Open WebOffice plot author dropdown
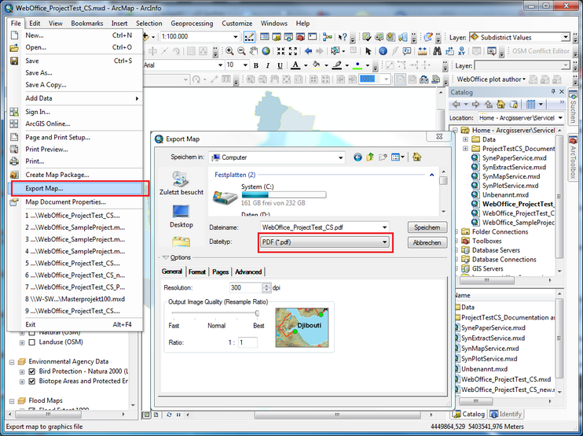This screenshot has height=436, width=583. pyautogui.click(x=491, y=79)
